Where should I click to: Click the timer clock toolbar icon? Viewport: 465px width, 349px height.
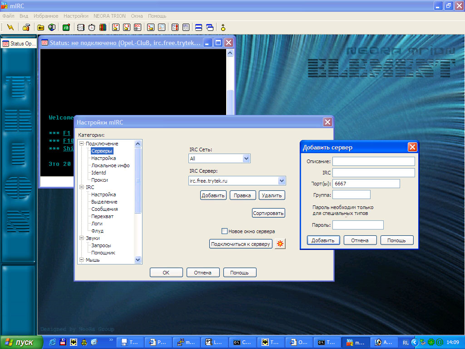pyautogui.click(x=92, y=28)
